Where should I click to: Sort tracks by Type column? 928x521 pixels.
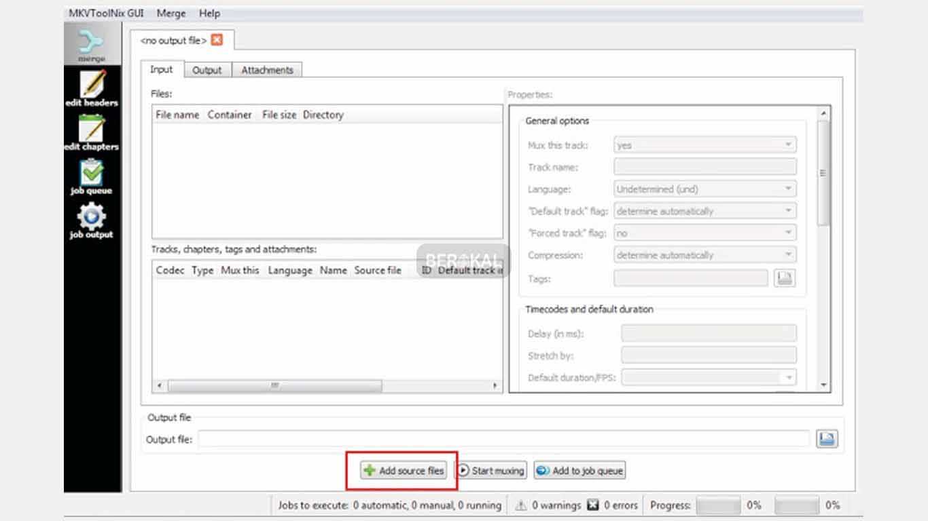point(202,270)
